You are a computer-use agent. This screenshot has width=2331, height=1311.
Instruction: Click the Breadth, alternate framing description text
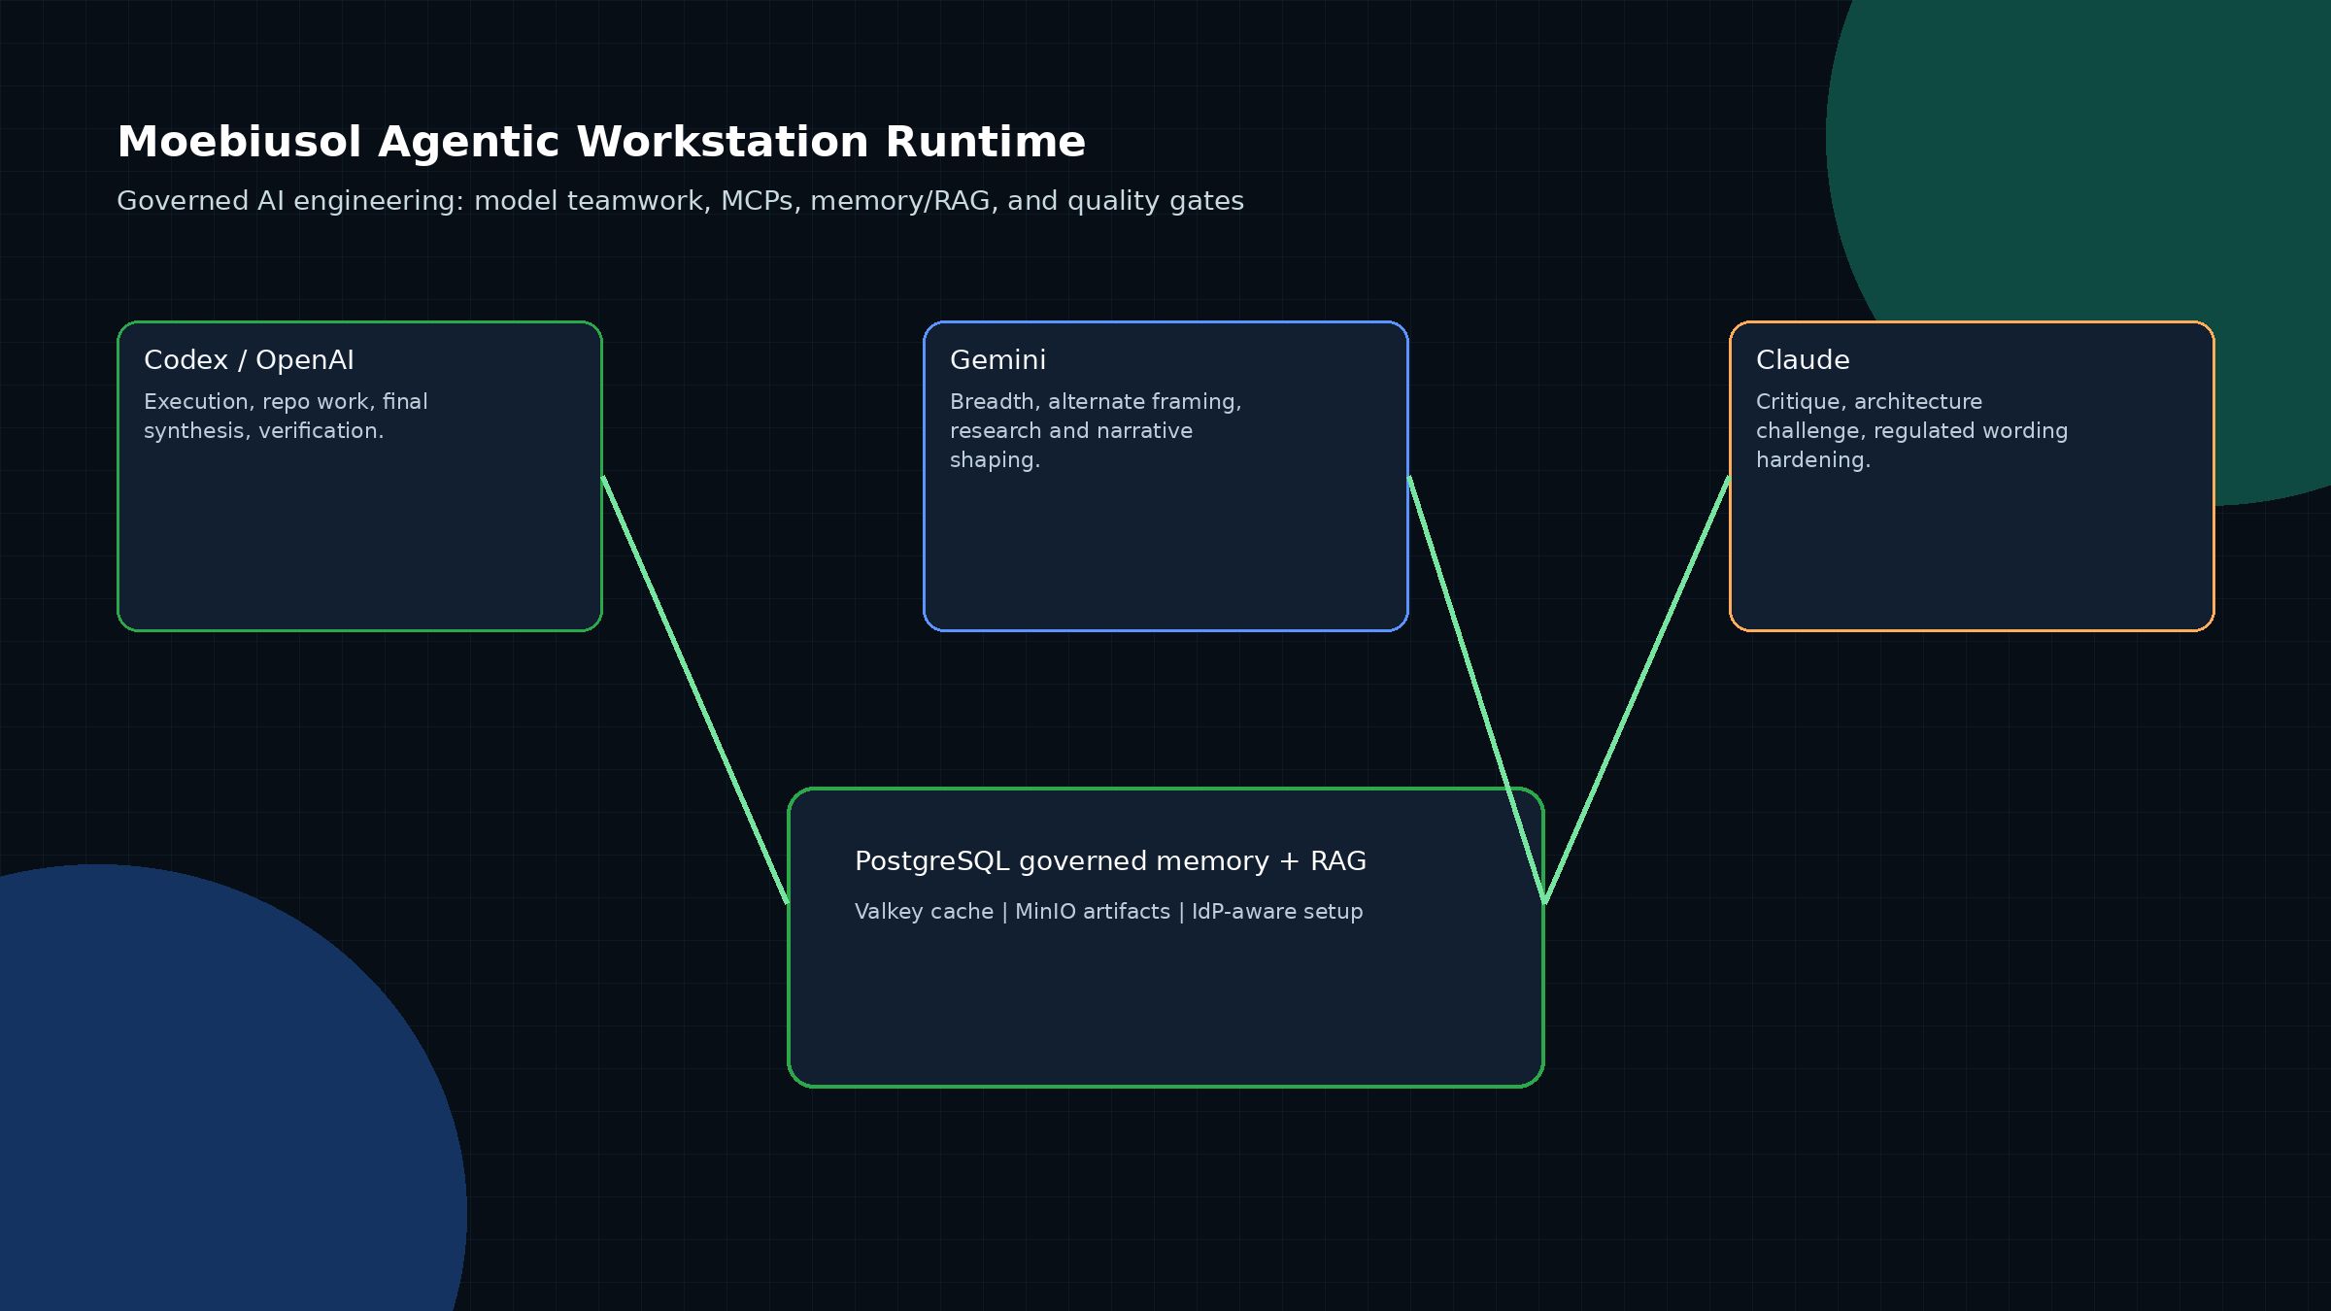(1096, 430)
